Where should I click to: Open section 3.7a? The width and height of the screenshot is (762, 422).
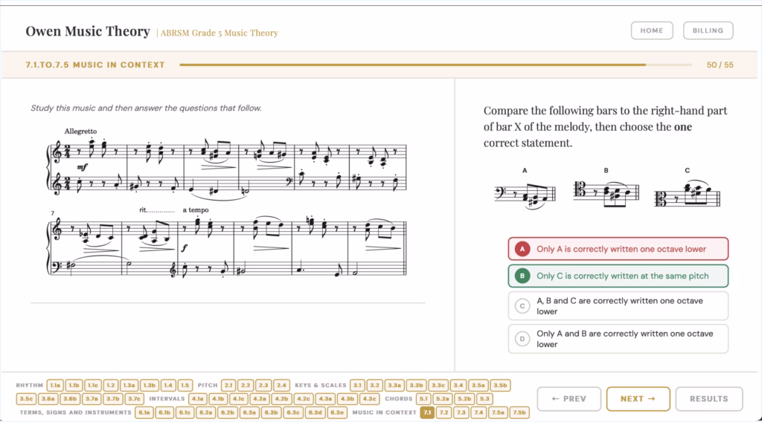pyautogui.click(x=92, y=399)
